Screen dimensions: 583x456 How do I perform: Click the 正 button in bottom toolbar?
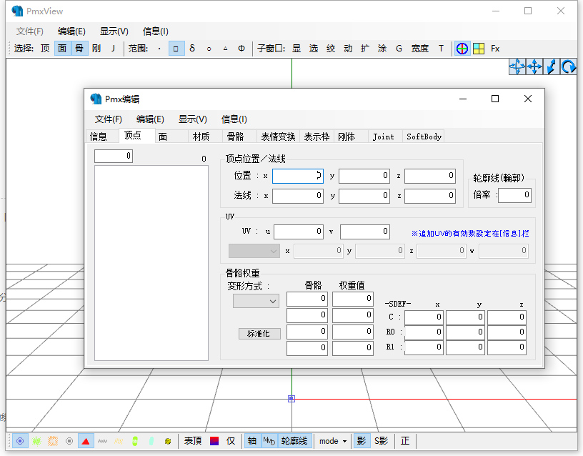point(405,441)
